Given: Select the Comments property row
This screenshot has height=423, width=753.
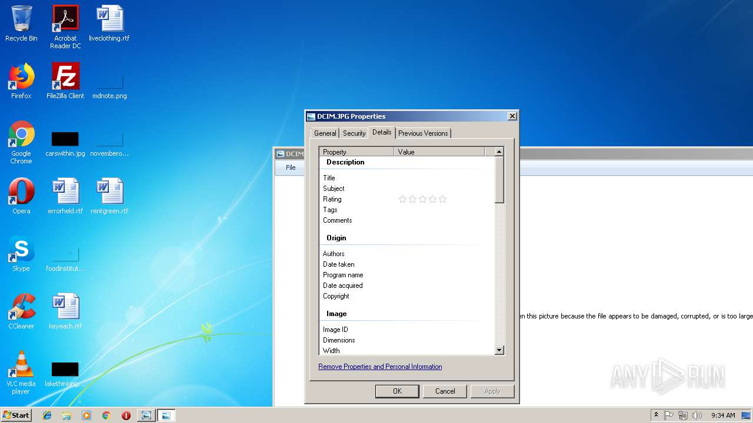Looking at the screenshot, I should [407, 220].
